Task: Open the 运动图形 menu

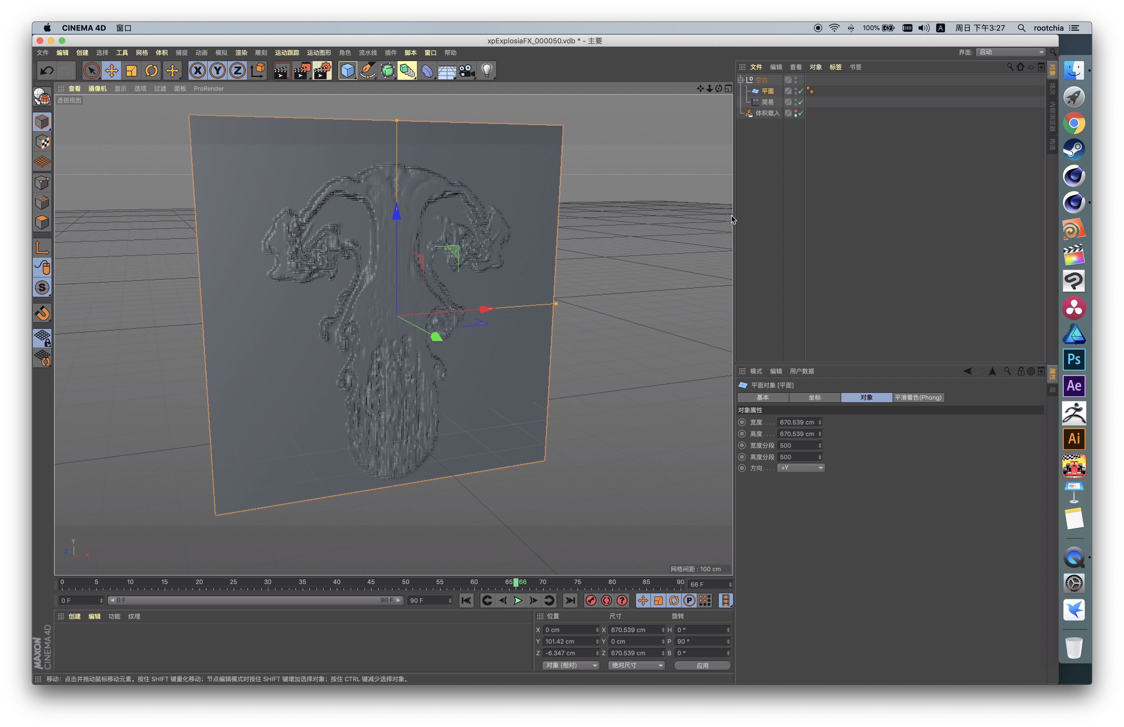Action: coord(319,53)
